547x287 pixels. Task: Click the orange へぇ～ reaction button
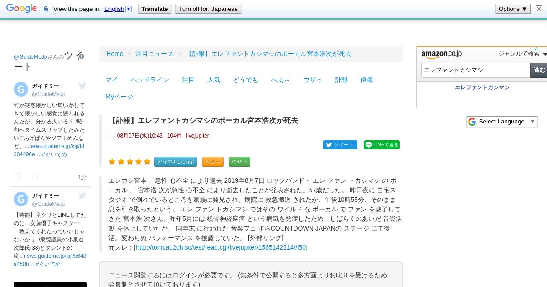213,162
